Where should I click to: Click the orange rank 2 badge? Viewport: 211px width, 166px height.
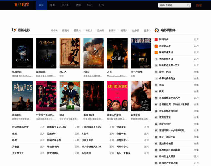point(156,46)
